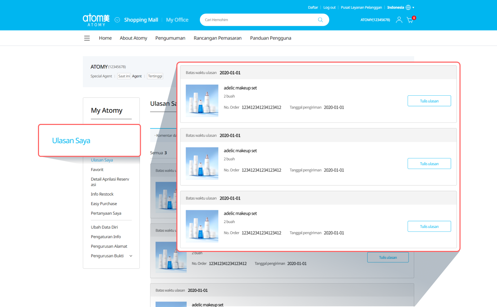Viewport: 497px width, 307px height.
Task: Open the Rancangan Pemasaran menu item
Action: coord(217,38)
